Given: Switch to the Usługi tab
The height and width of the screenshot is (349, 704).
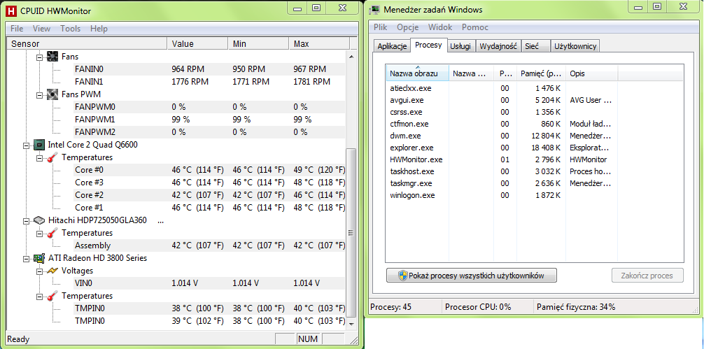Looking at the screenshot, I should tap(460, 45).
